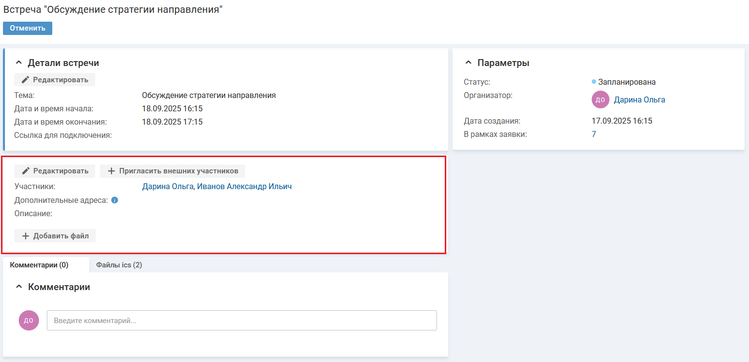Open participant link Иванов Александр Ильич
This screenshot has width=749, height=362.
tap(244, 187)
